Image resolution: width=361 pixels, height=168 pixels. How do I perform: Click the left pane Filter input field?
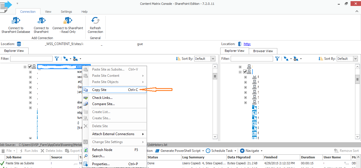click(x=31, y=59)
